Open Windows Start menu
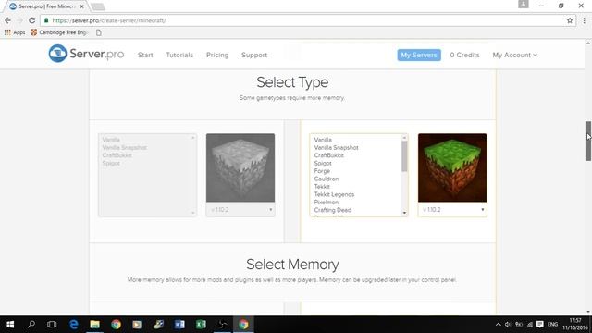Image resolution: width=592 pixels, height=333 pixels. 10,325
